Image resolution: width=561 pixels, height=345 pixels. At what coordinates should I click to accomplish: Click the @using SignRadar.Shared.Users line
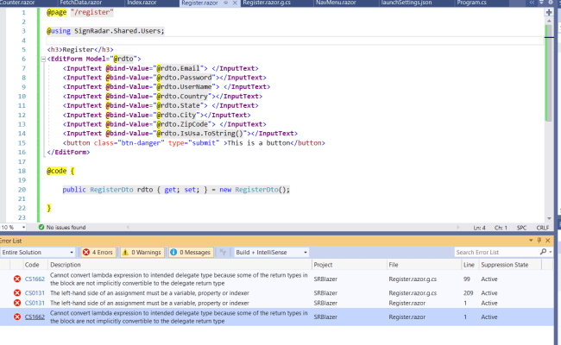105,31
